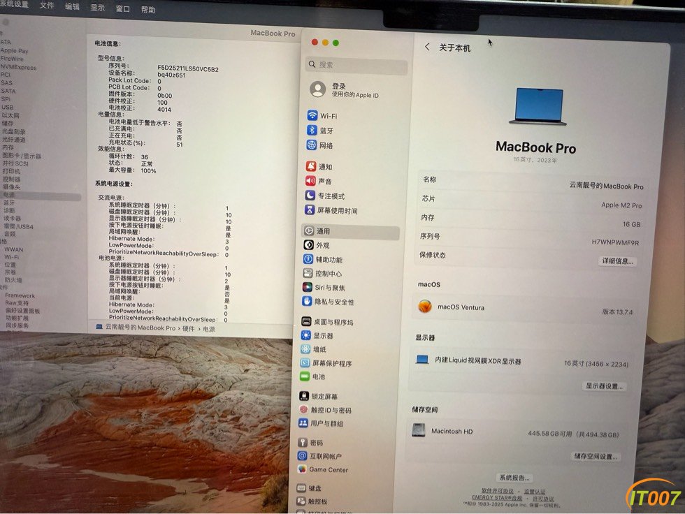Viewport: 685px width, 514px height.
Task: Click the MacBook Pro laptop image
Action: tap(538, 106)
